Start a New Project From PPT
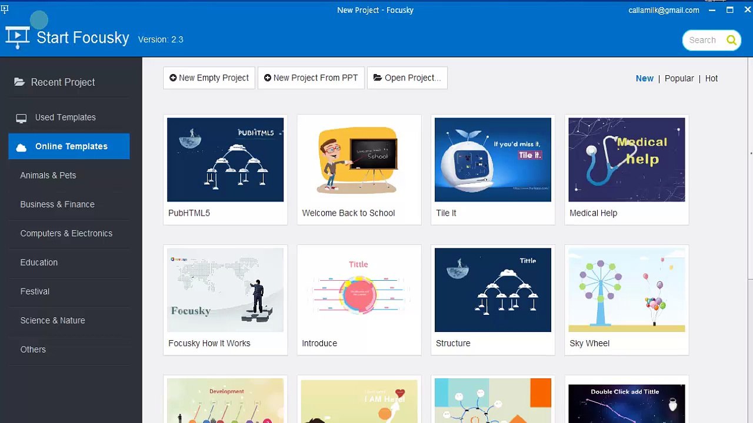The width and height of the screenshot is (753, 423). (311, 78)
